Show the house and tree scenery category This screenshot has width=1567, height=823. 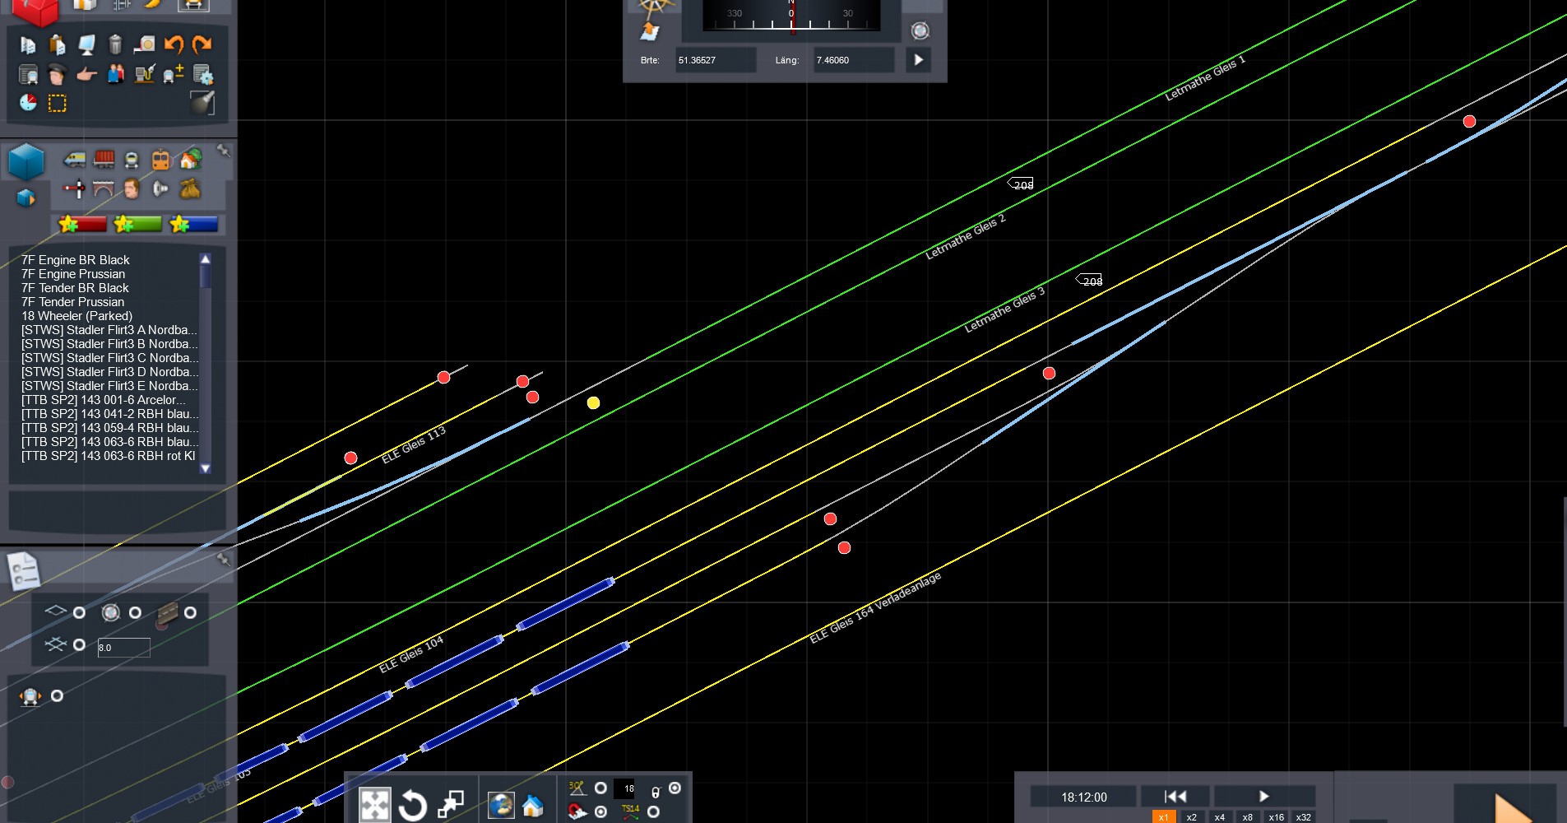(191, 159)
